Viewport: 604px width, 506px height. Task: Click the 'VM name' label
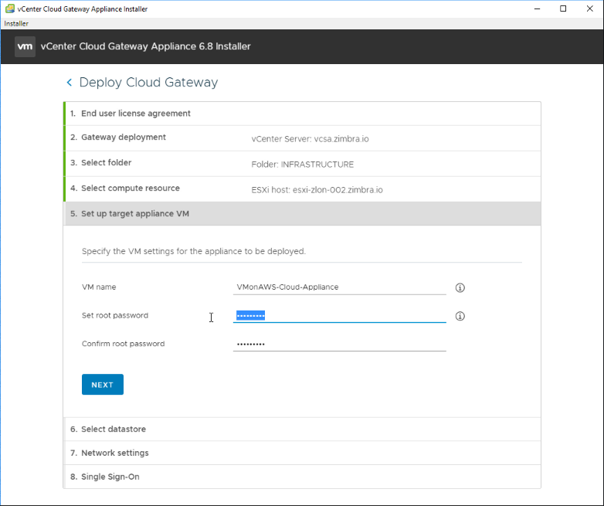click(x=99, y=287)
